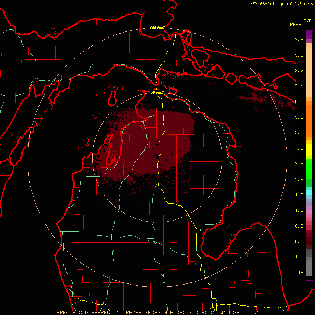Pick the bright green segment of the color bar
315x315 pixels.
coord(309,169)
